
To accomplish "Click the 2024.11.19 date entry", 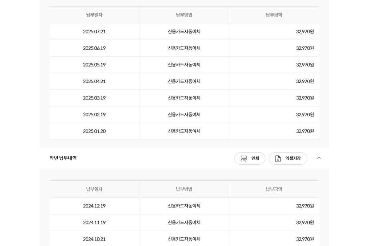I will (x=94, y=223).
